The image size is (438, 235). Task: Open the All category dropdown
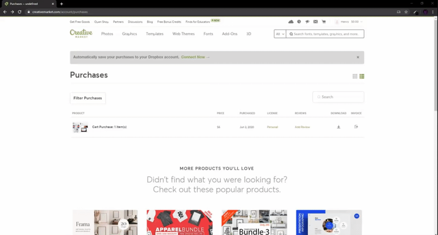(x=280, y=34)
